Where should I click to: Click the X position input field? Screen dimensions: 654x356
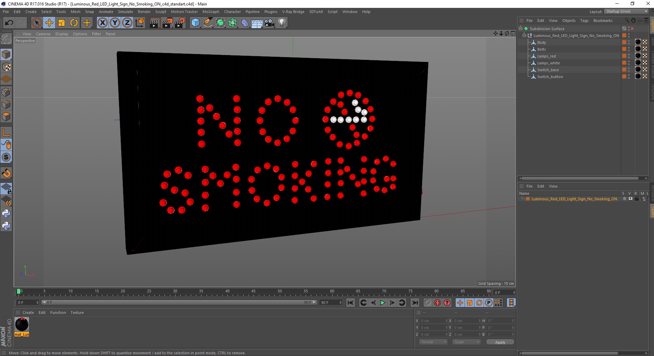tap(433, 321)
